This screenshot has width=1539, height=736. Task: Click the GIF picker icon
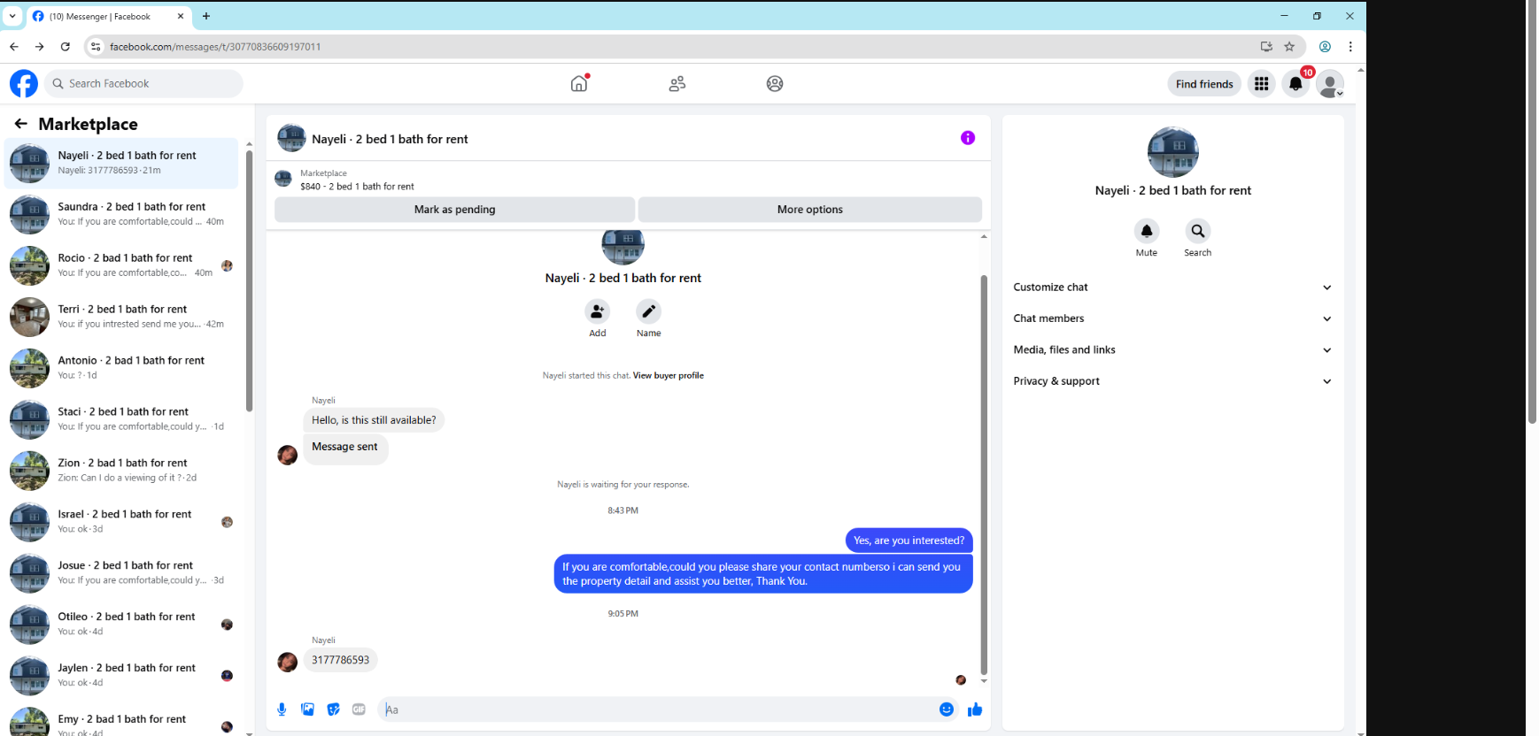359,709
